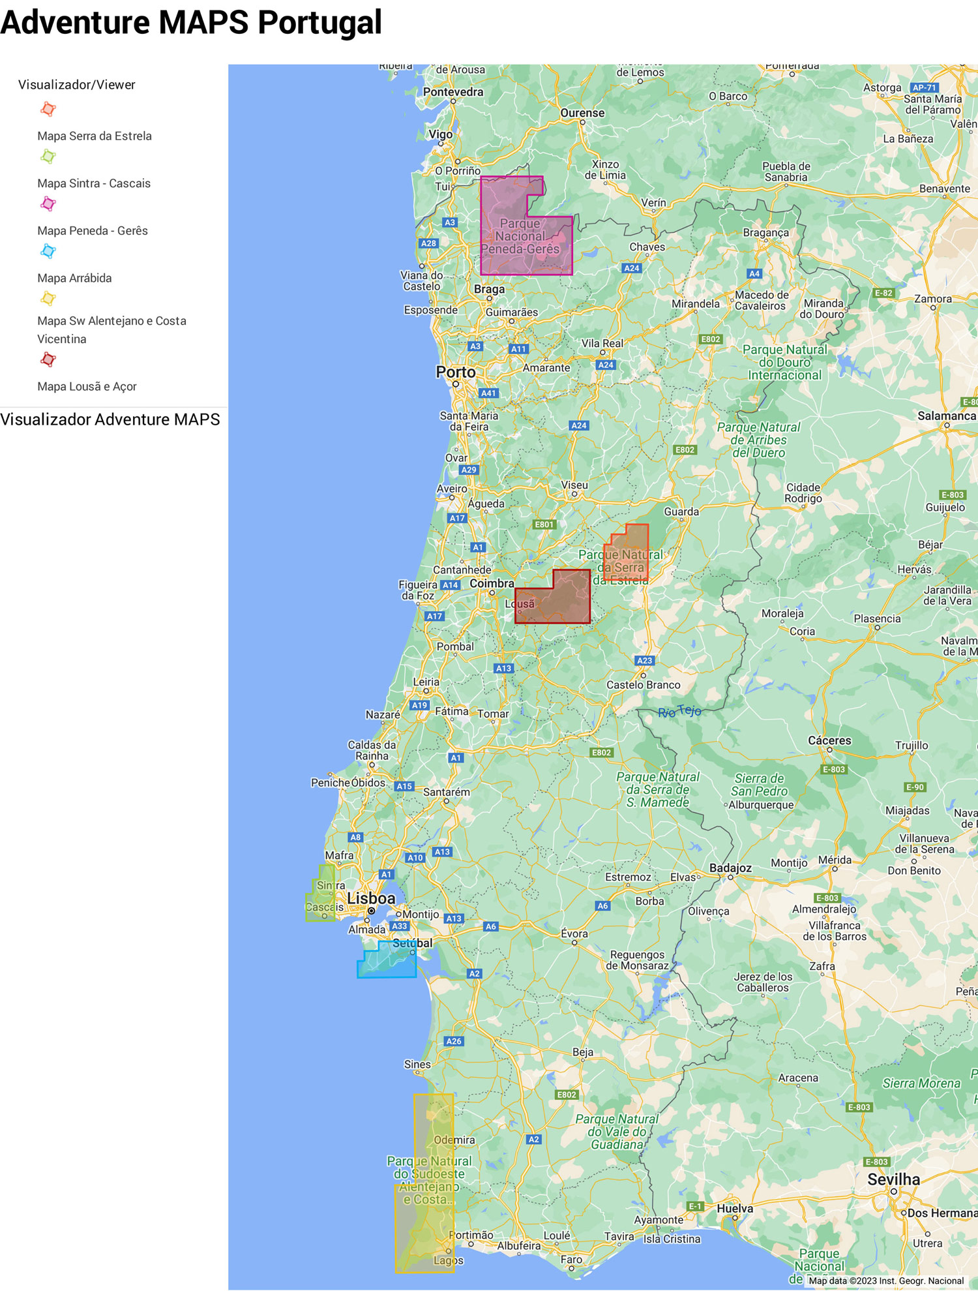
Task: Select Mapa Peneda - Gerês in the legend
Action: pyautogui.click(x=93, y=231)
